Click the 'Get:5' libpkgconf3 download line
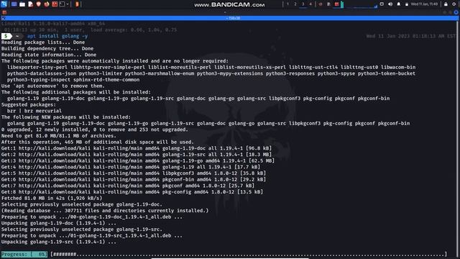460x259 pixels. (x=134, y=173)
